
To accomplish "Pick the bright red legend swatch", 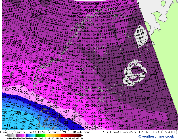I will point(62,135).
